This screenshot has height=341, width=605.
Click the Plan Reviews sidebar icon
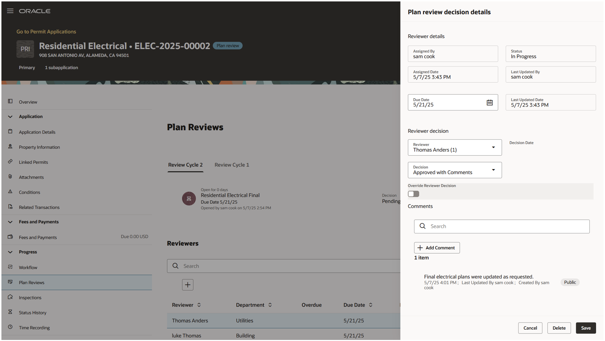(x=10, y=282)
